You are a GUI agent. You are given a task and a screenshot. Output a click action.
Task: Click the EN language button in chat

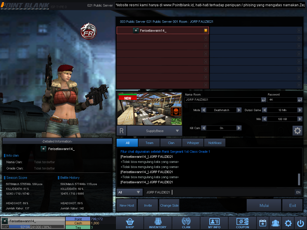[x=298, y=192]
